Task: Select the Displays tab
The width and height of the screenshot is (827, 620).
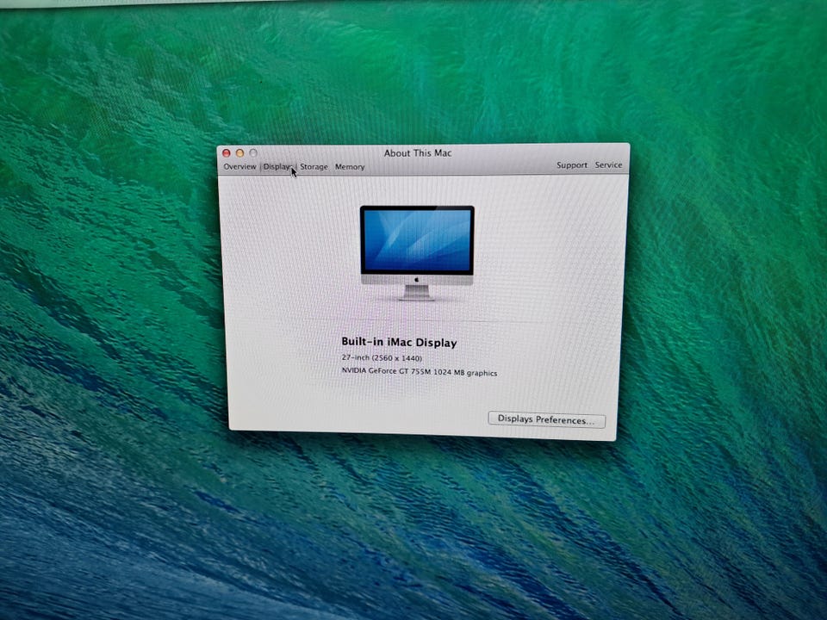Action: pos(278,166)
